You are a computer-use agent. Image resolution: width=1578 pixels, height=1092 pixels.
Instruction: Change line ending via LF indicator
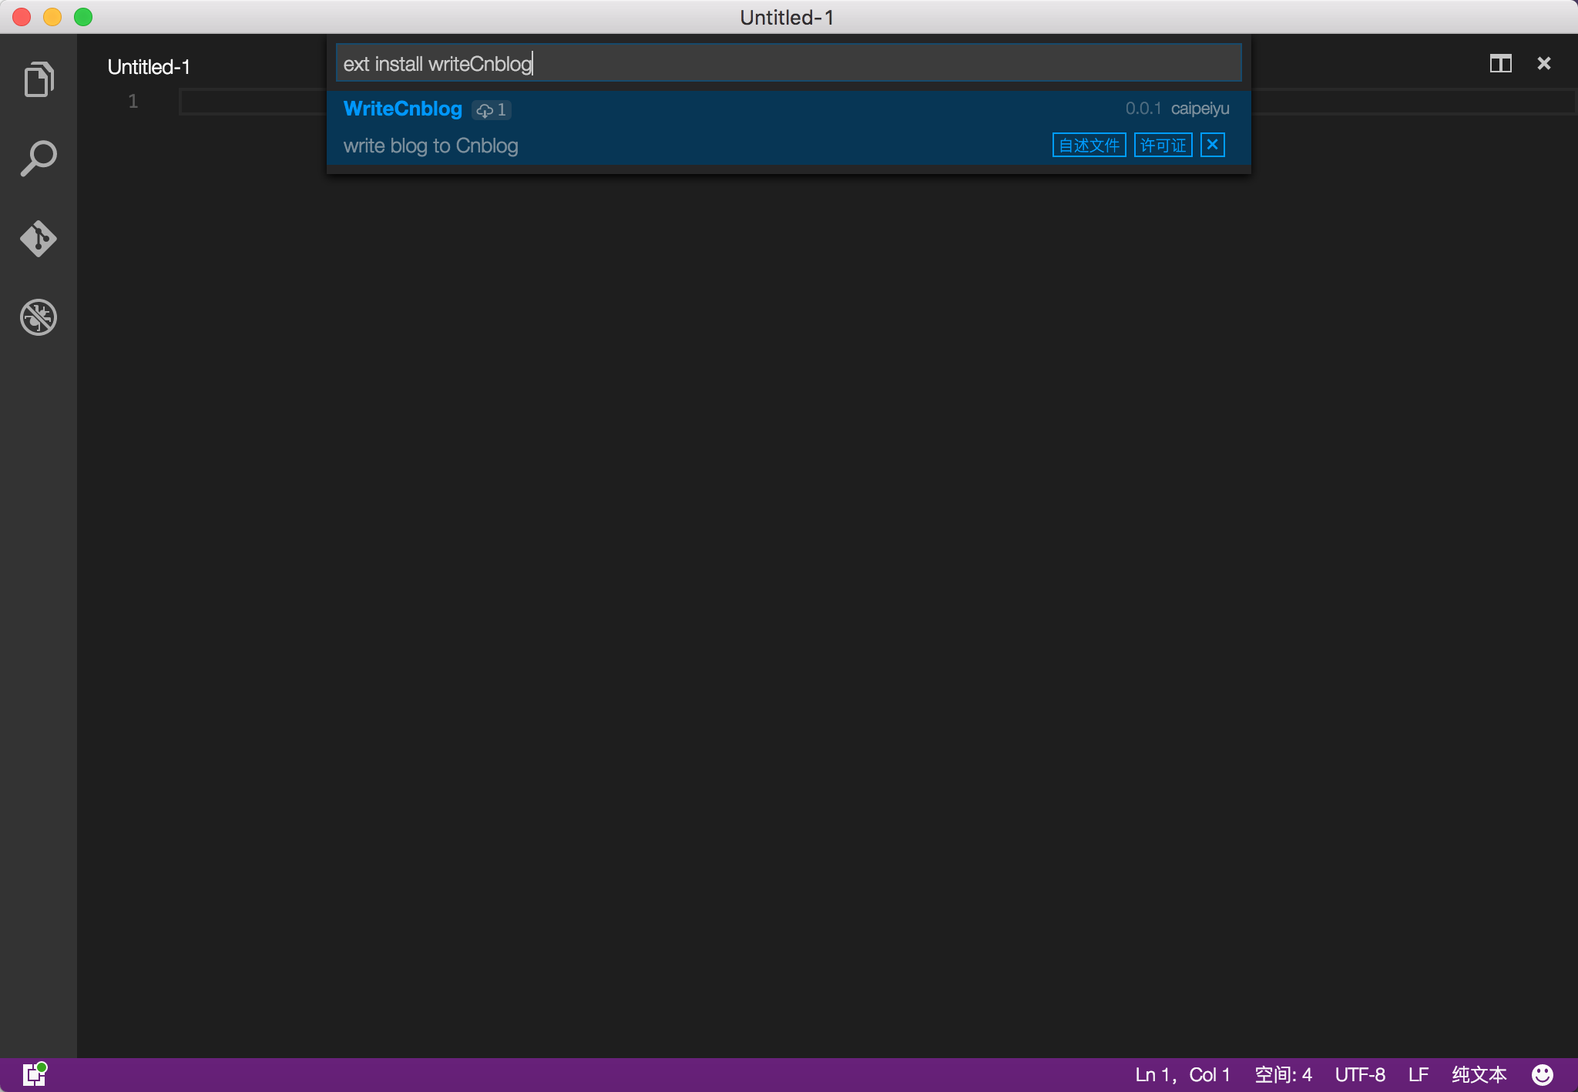[x=1419, y=1074]
